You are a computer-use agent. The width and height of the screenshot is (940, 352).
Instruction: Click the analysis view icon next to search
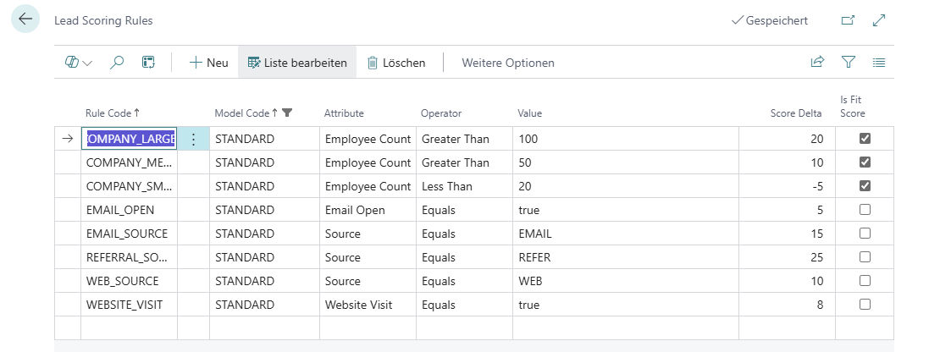tap(148, 63)
